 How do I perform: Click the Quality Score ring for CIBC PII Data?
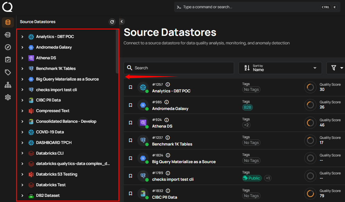click(x=310, y=193)
